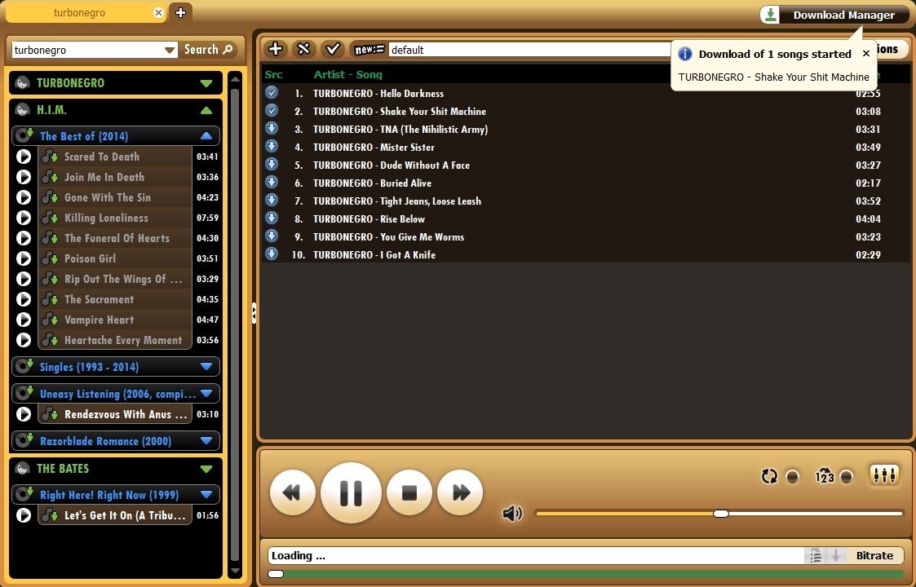Image resolution: width=916 pixels, height=587 pixels.
Task: Click the sidebar vertical scrollbar
Action: pos(235,324)
